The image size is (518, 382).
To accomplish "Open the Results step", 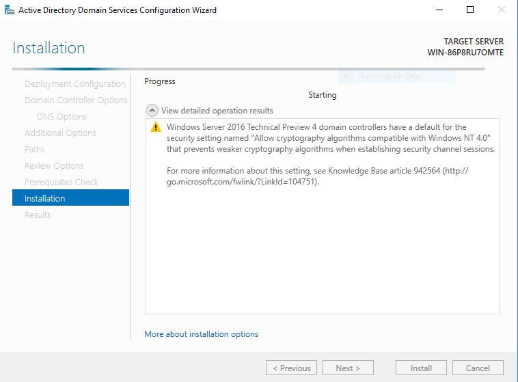I will click(38, 215).
